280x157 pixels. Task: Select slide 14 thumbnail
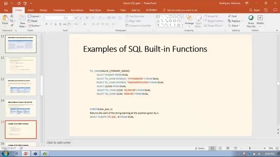coord(21,108)
